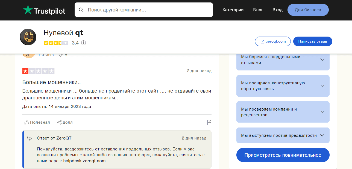Click the Нулевой qt company logo
Screen dimensions: 352x169
28,37
